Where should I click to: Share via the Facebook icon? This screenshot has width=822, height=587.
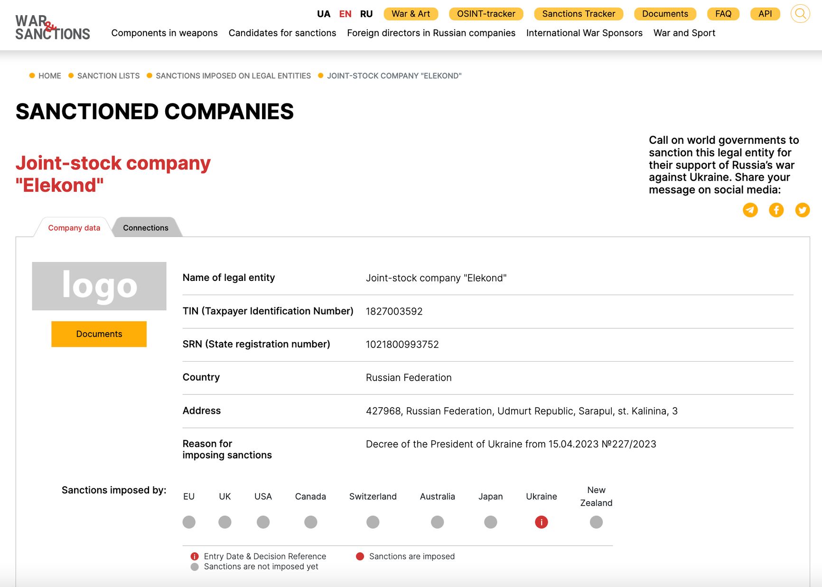pos(776,210)
